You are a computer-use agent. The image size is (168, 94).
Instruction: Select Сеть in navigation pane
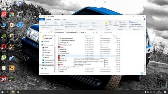[x=44, y=68]
